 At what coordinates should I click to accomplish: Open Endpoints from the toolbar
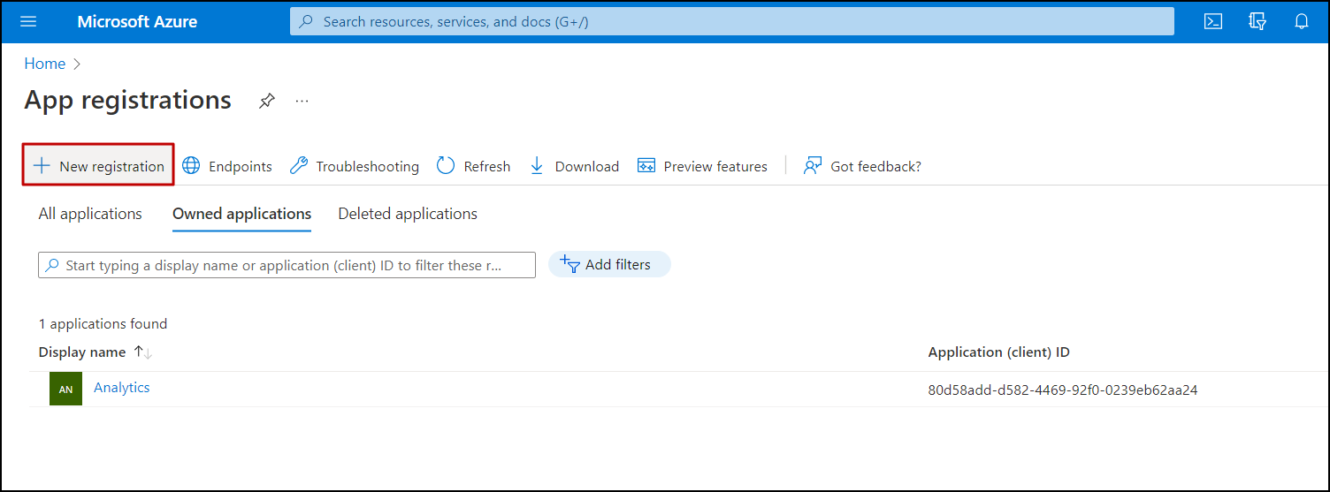click(x=227, y=166)
